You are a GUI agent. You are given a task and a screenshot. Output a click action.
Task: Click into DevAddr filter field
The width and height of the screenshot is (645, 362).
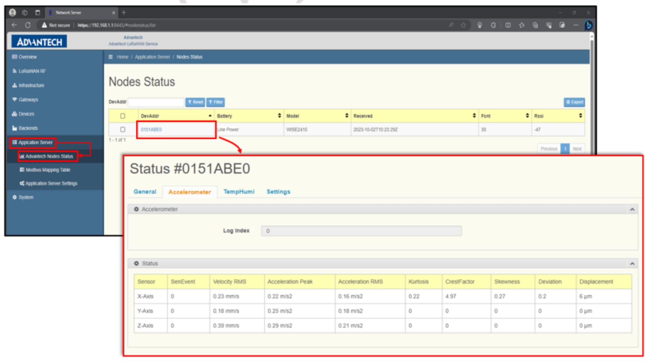click(156, 102)
